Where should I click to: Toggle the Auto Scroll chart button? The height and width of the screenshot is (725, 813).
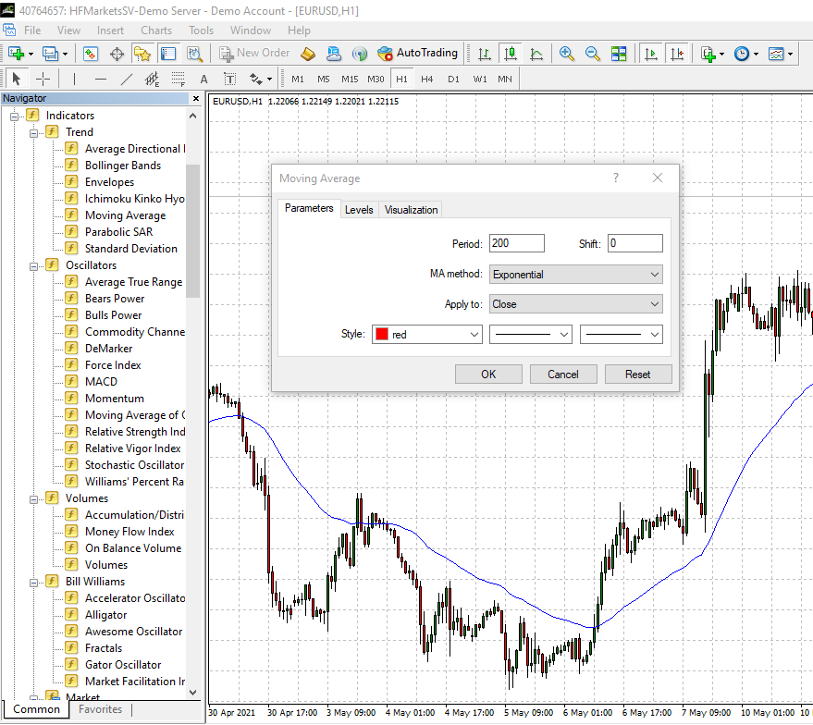coord(651,54)
